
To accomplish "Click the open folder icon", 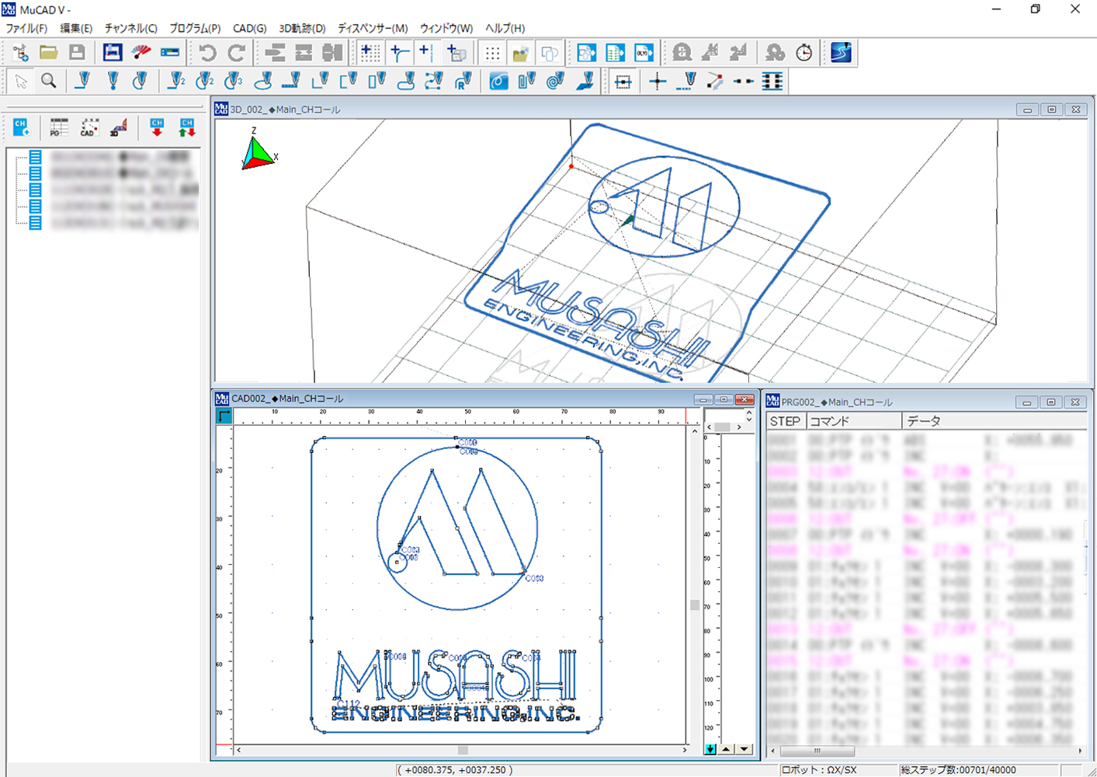I will coord(49,53).
